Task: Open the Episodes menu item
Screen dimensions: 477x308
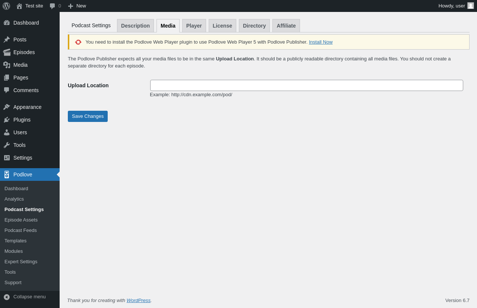Action: (30, 52)
